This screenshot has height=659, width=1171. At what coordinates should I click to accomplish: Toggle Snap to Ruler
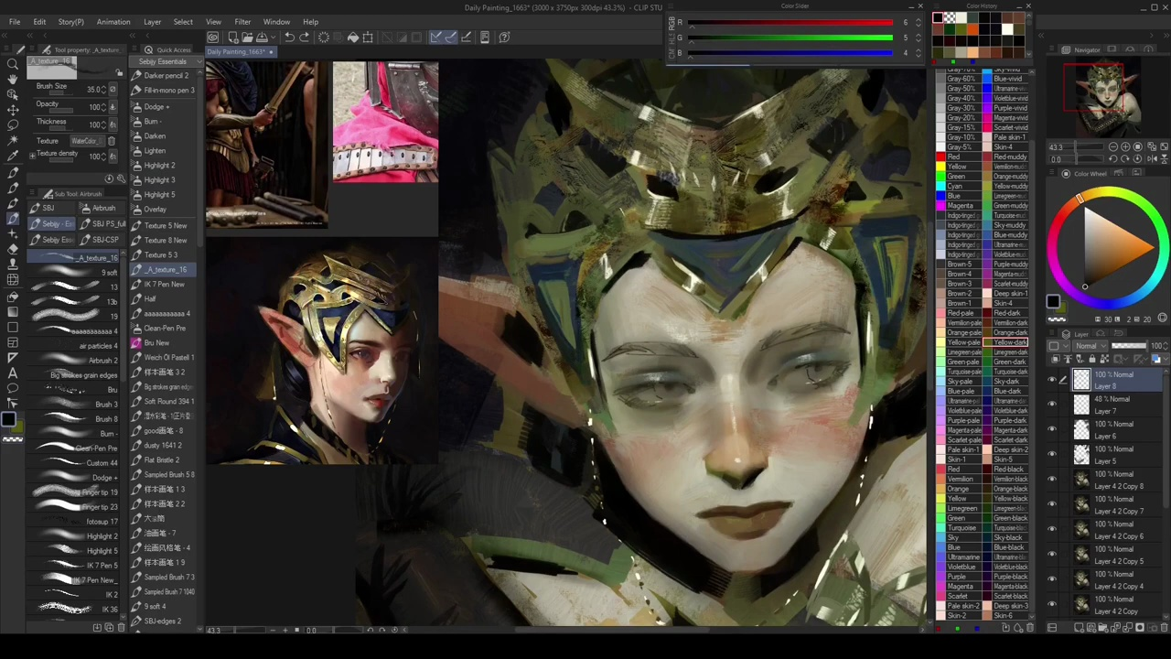tap(436, 38)
